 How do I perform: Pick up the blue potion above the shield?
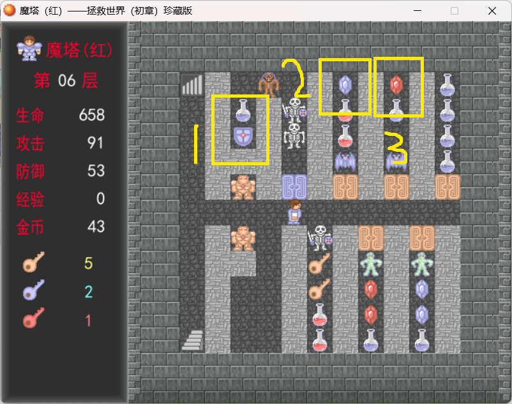coord(243,110)
